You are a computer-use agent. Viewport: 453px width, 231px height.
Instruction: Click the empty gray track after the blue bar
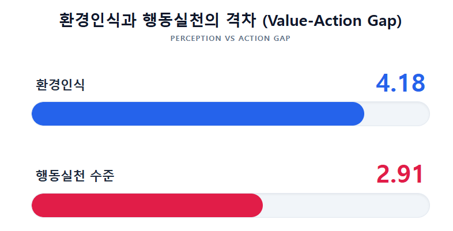click(x=398, y=113)
